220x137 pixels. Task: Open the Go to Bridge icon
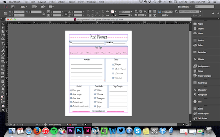(x=13, y=7)
